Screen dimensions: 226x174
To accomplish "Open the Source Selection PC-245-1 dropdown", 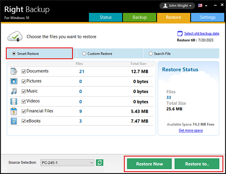I will tap(67, 163).
